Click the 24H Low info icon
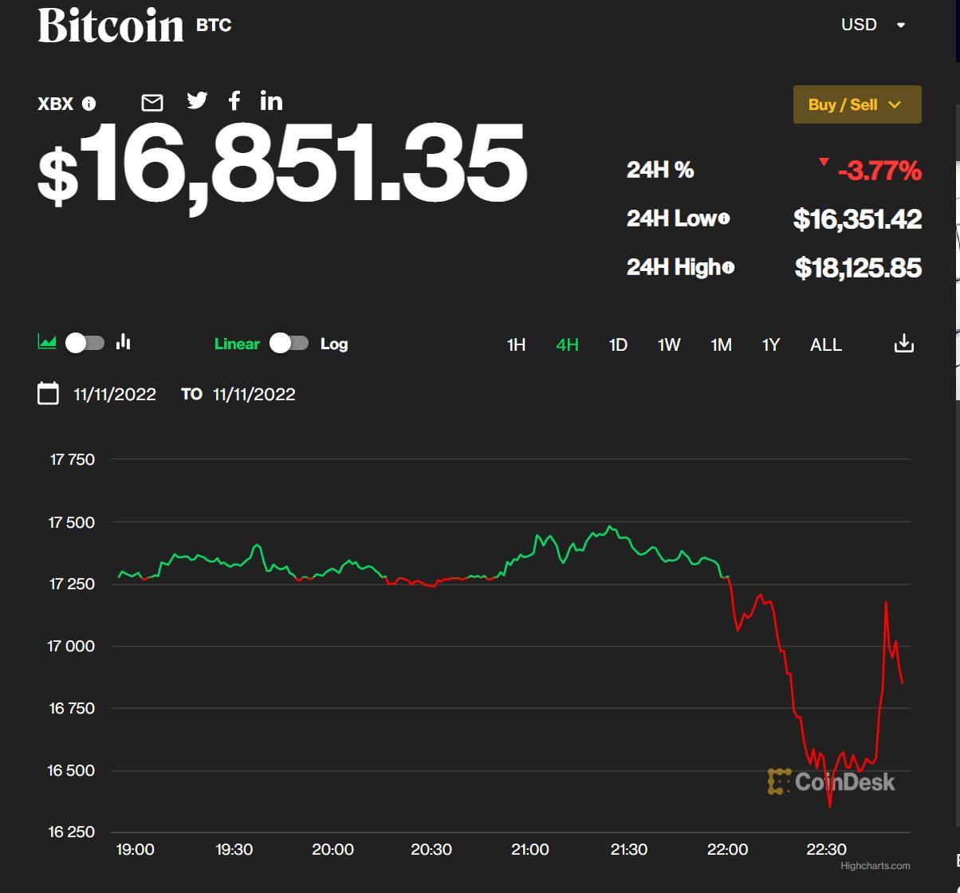This screenshot has width=960, height=893. click(x=724, y=218)
